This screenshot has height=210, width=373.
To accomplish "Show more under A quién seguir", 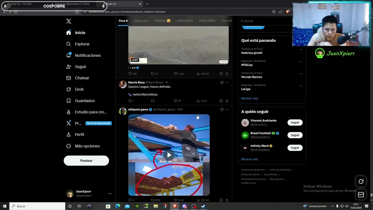I will click(x=249, y=159).
